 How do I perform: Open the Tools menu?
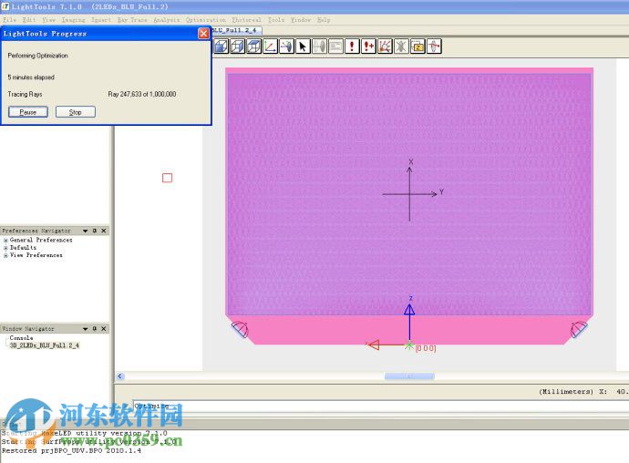276,20
